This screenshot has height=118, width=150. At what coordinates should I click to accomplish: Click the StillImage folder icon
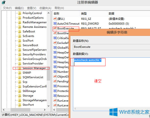tap(19, 91)
